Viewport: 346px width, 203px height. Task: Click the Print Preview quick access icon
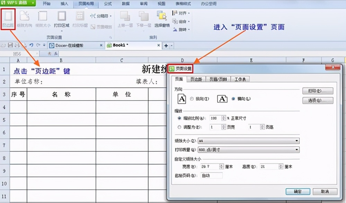(x=25, y=45)
